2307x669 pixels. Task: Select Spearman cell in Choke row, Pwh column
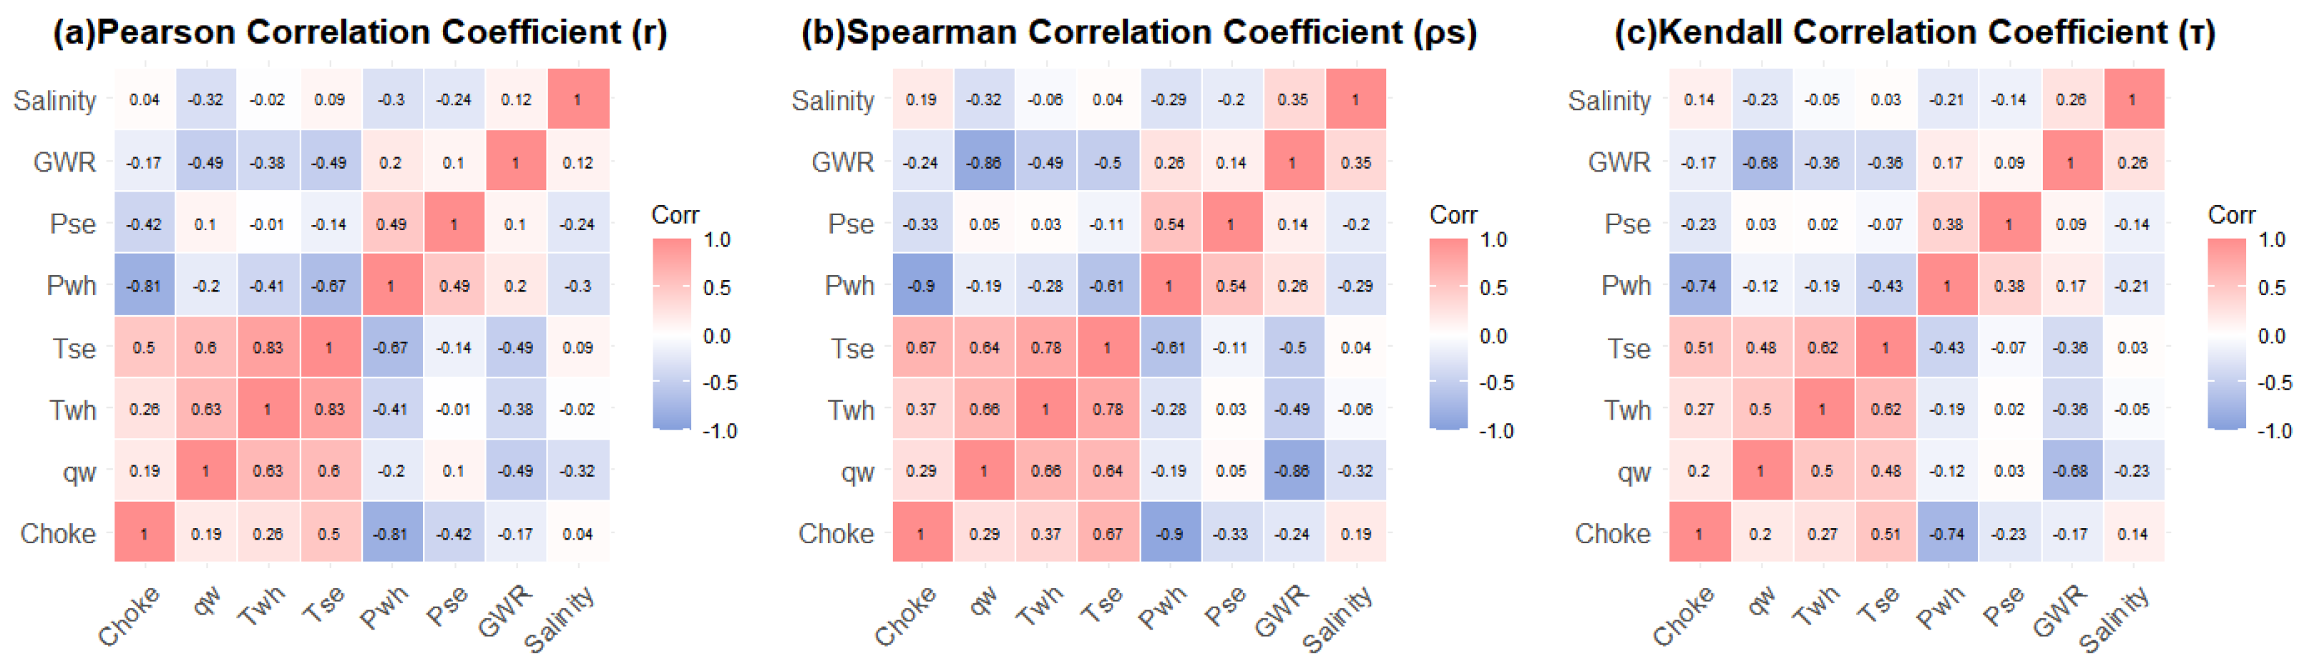click(1170, 533)
